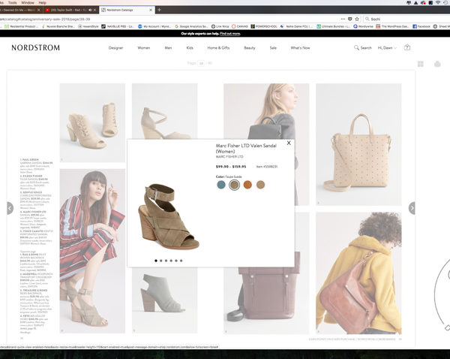Open the Nuvole Bianche bookmark
This screenshot has height=359, width=450.
coord(58,26)
